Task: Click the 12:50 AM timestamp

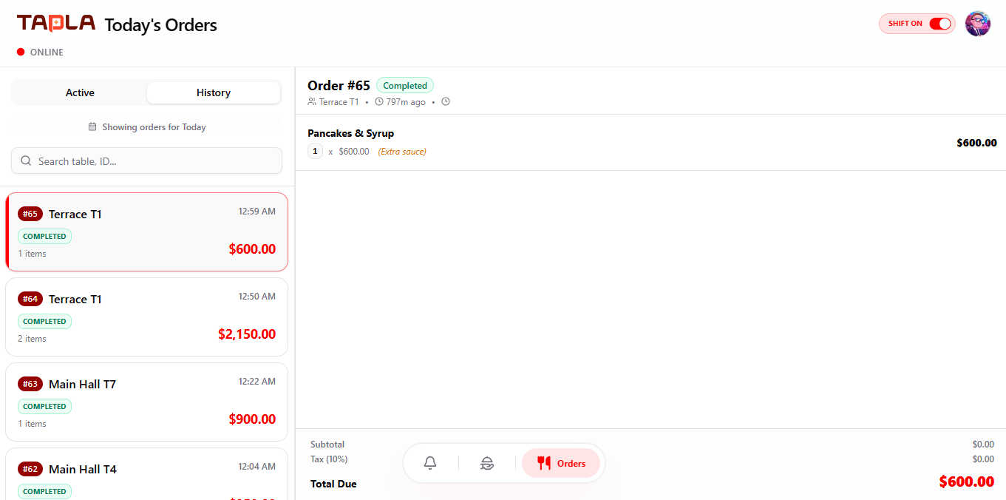Action: point(256,297)
